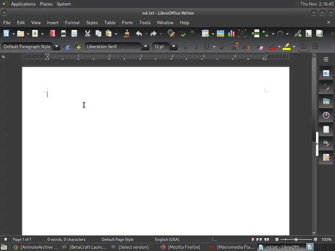Viewport: 335px width, 251px height.
Task: Insert a special character (omega)
Action: click(280, 34)
